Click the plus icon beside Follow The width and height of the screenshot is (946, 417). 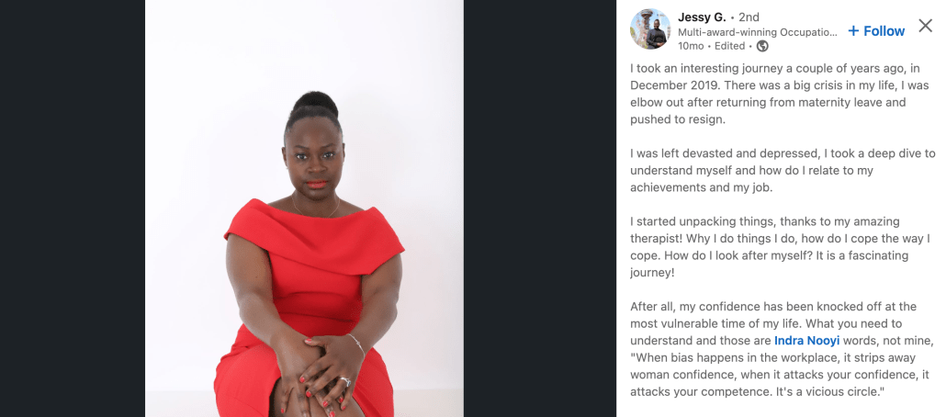(x=853, y=31)
